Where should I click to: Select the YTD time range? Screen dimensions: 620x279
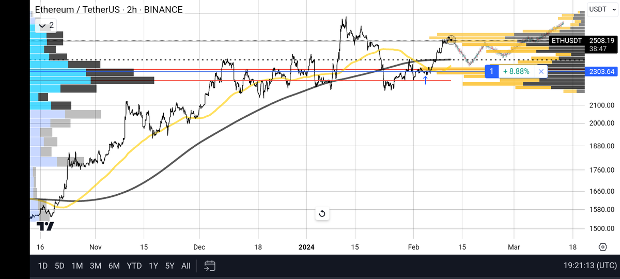click(x=134, y=266)
